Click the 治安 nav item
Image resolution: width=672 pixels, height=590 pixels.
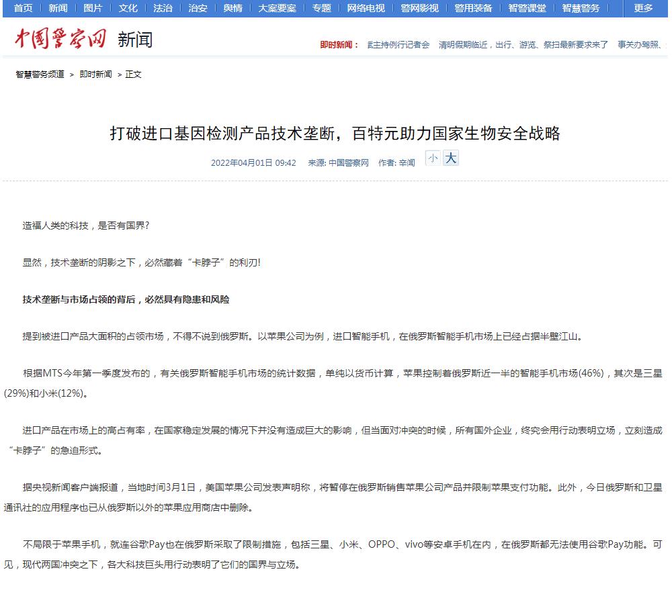[198, 8]
